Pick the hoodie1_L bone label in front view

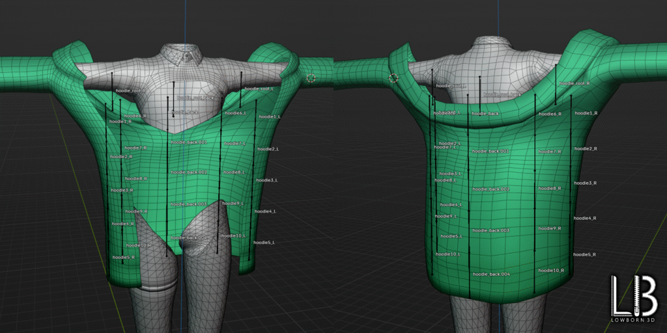tap(269, 116)
